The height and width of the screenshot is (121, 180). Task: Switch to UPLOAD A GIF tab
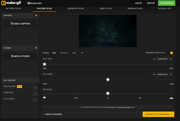(x=164, y=8)
